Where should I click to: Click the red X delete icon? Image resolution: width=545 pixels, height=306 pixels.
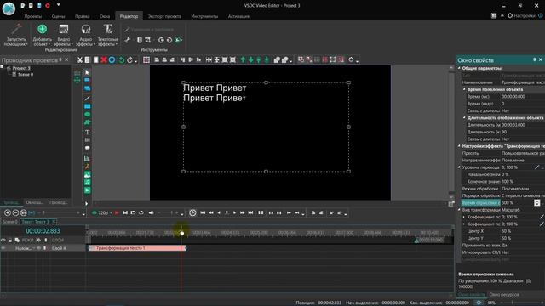tap(104, 60)
